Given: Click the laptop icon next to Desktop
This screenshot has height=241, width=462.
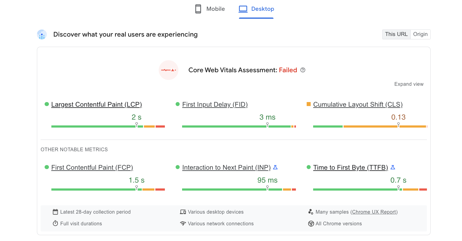Looking at the screenshot, I should point(243,9).
